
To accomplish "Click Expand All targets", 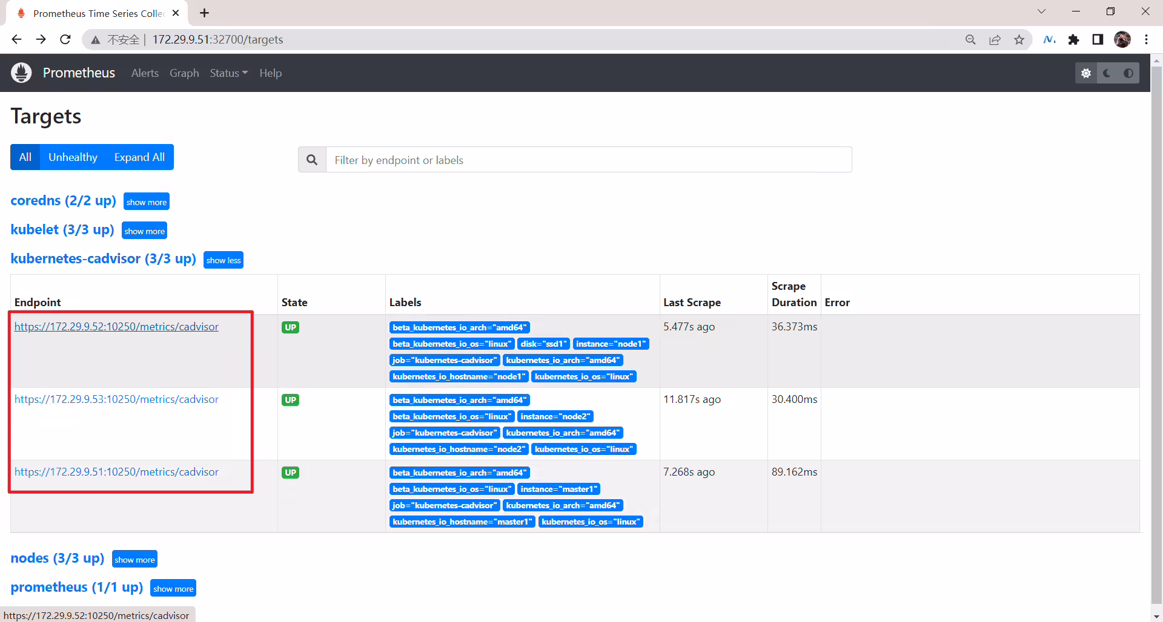I will (139, 157).
